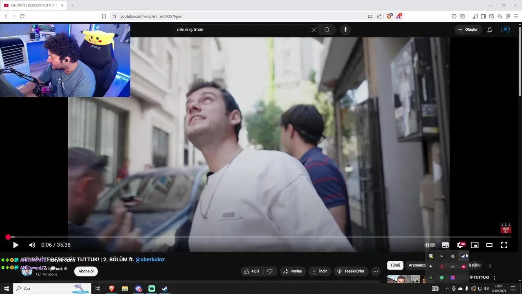Click the Windows taskbar search box
This screenshot has height=294, width=522.
click(x=51, y=289)
